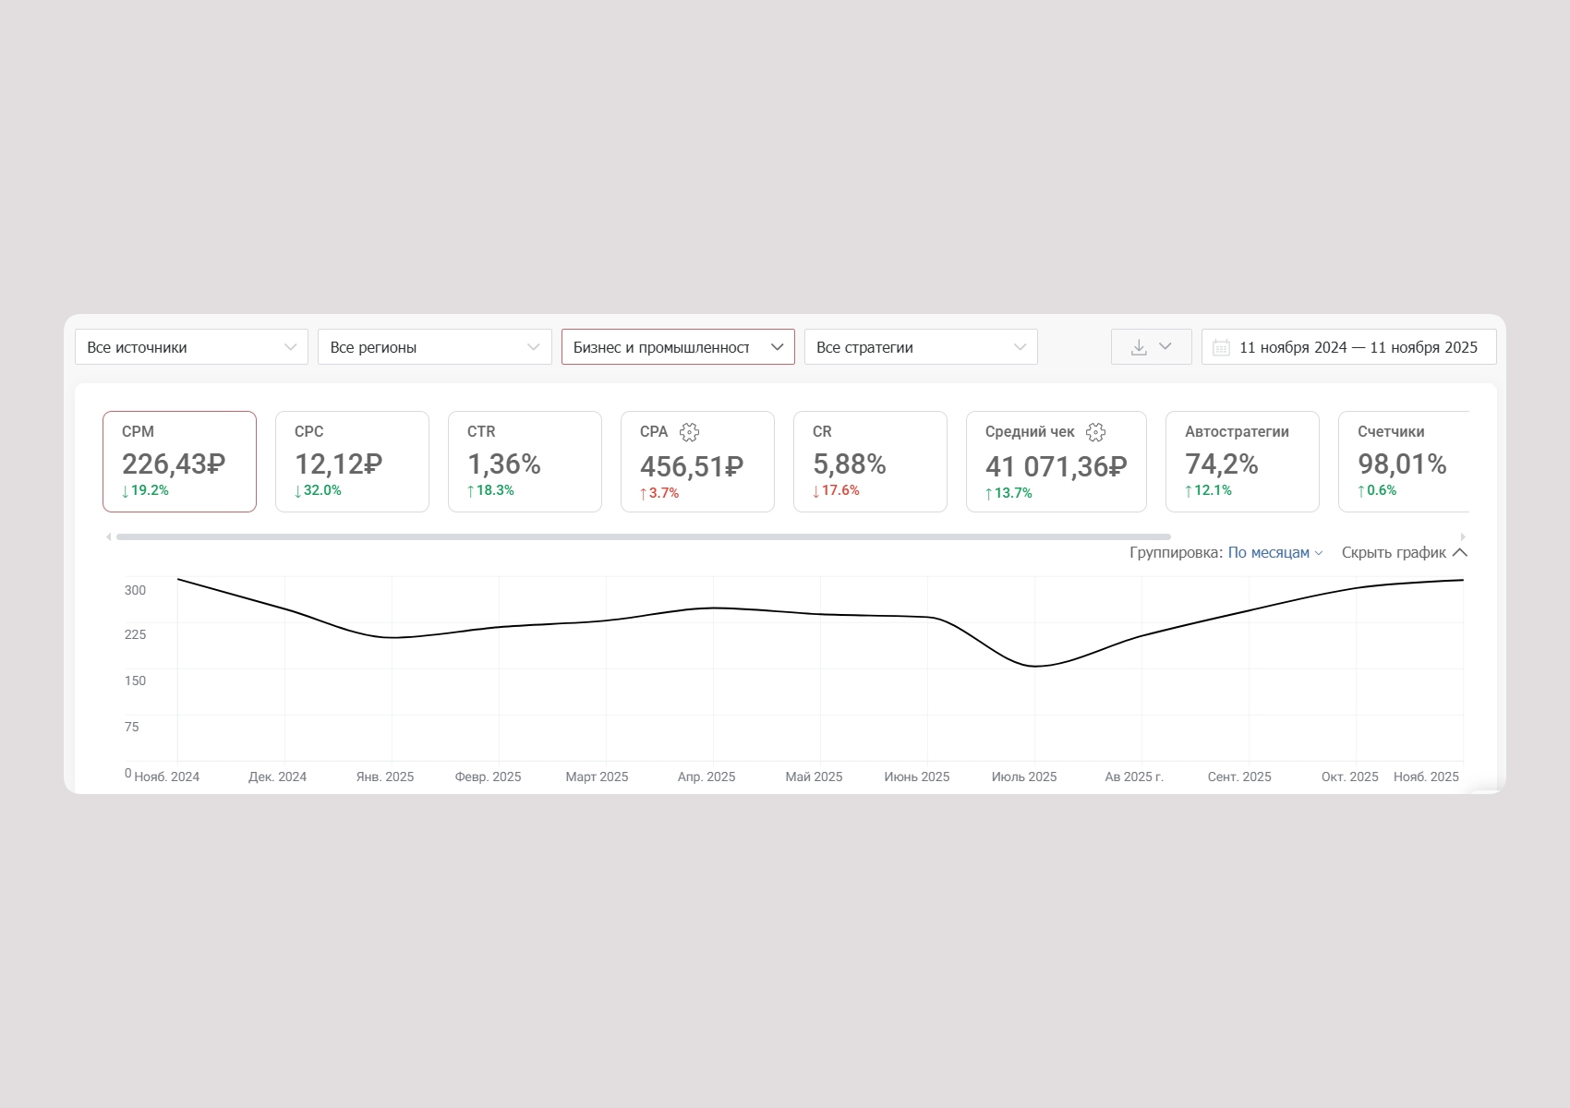Open the Бизнес и промышленность category dropdown

tap(677, 347)
